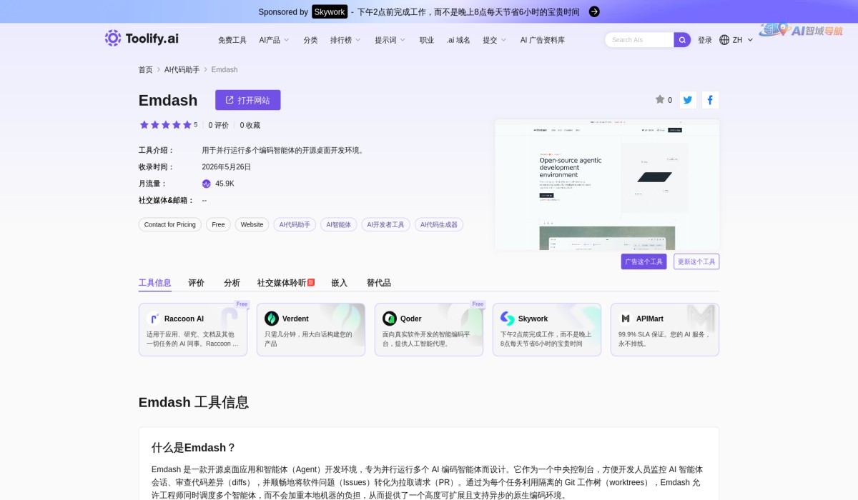The image size is (858, 500).
Task: Open the ZH language dropdown
Action: pyautogui.click(x=743, y=40)
